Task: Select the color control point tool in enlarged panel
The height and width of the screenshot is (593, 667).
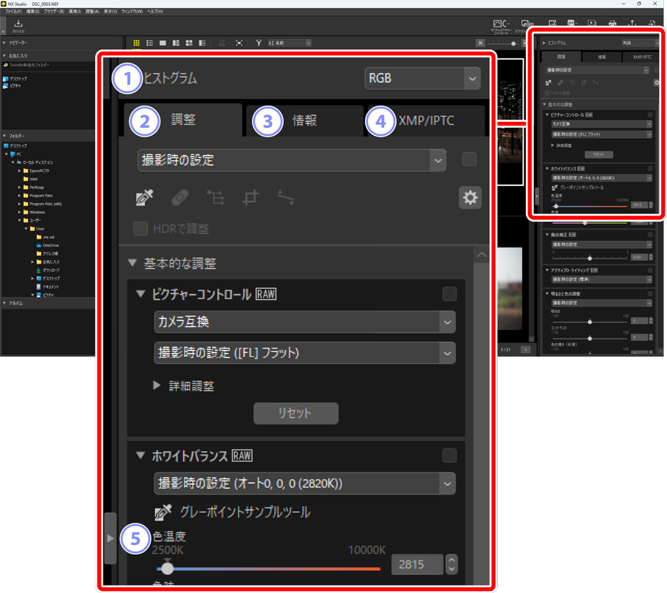Action: coord(215,198)
